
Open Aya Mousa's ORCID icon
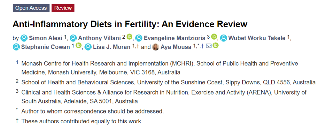(x=216, y=46)
